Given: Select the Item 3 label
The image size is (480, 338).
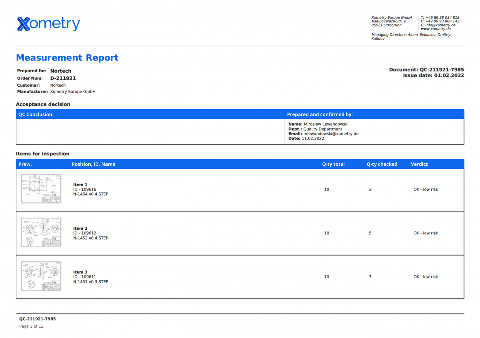Looking at the screenshot, I should click(80, 272).
